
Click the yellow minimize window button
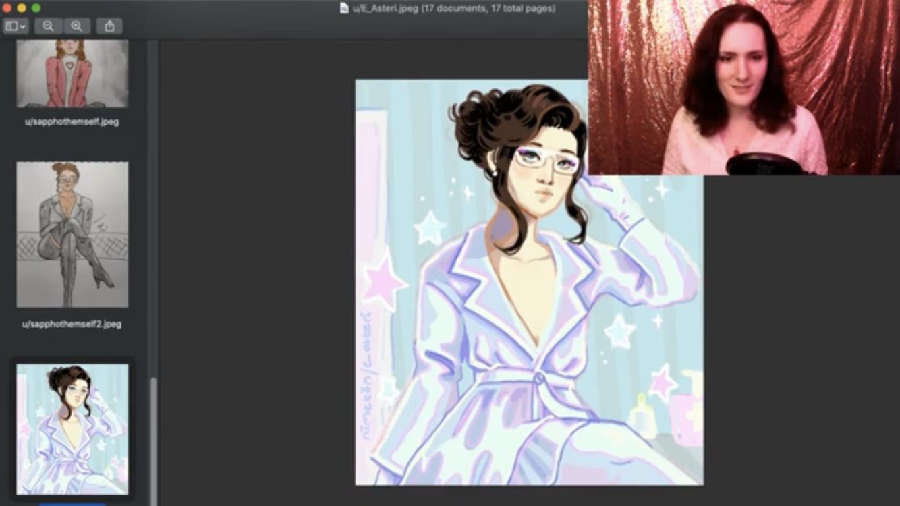[22, 8]
